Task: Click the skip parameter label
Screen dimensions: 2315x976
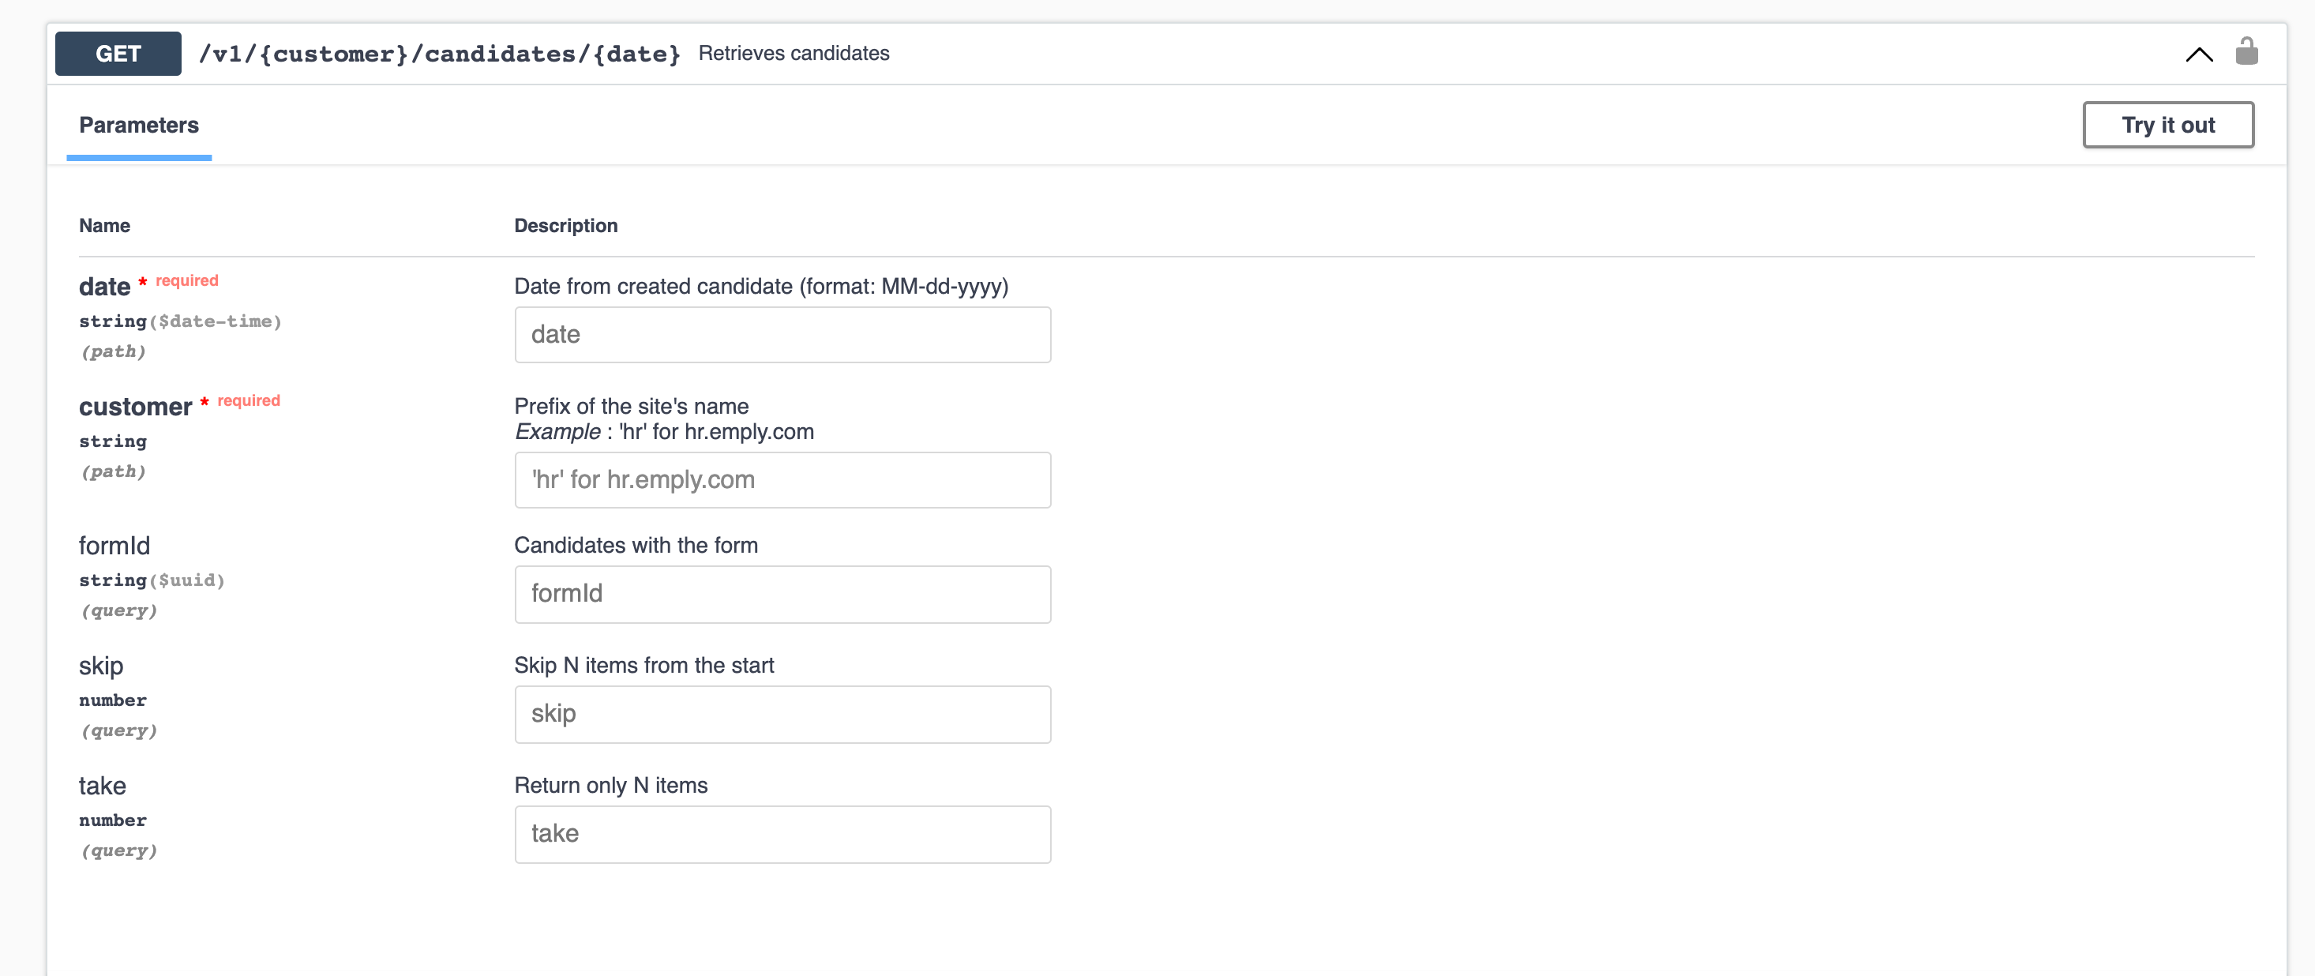Action: point(100,666)
